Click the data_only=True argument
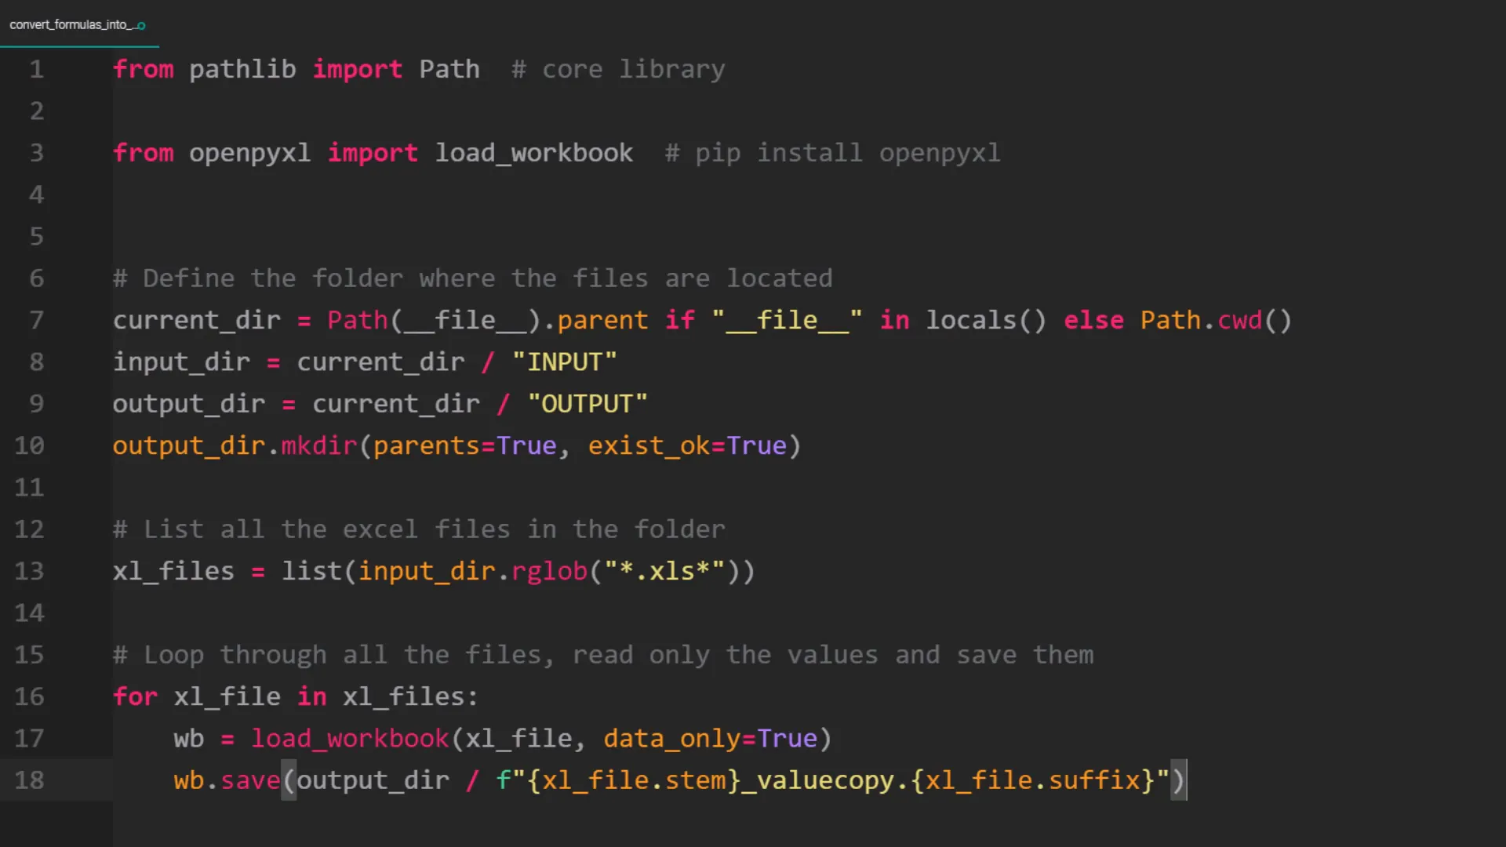 coord(712,738)
